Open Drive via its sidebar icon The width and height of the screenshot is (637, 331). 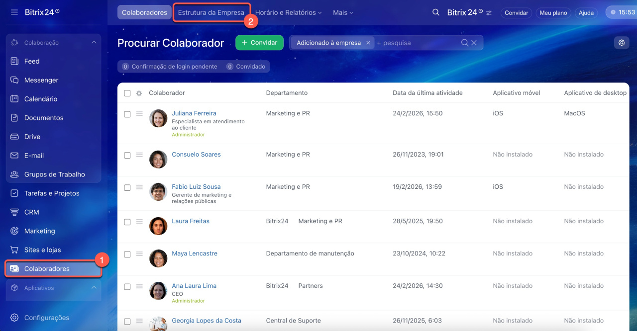coord(14,137)
